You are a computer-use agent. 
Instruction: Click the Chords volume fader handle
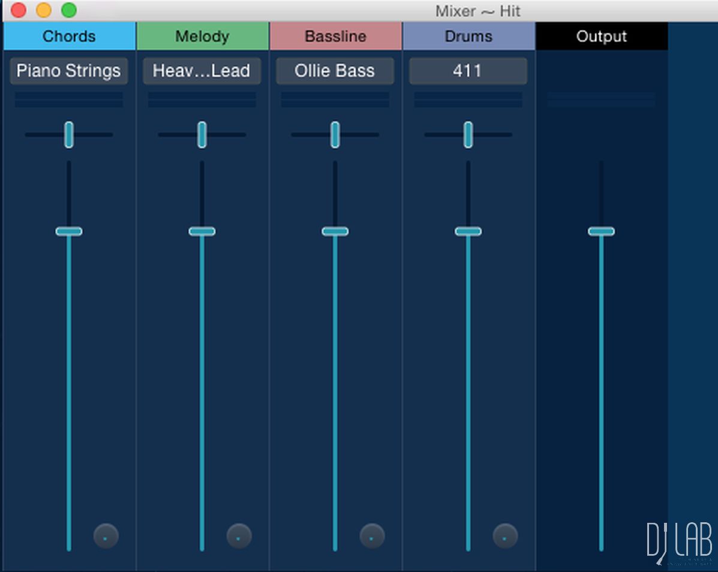tap(69, 231)
